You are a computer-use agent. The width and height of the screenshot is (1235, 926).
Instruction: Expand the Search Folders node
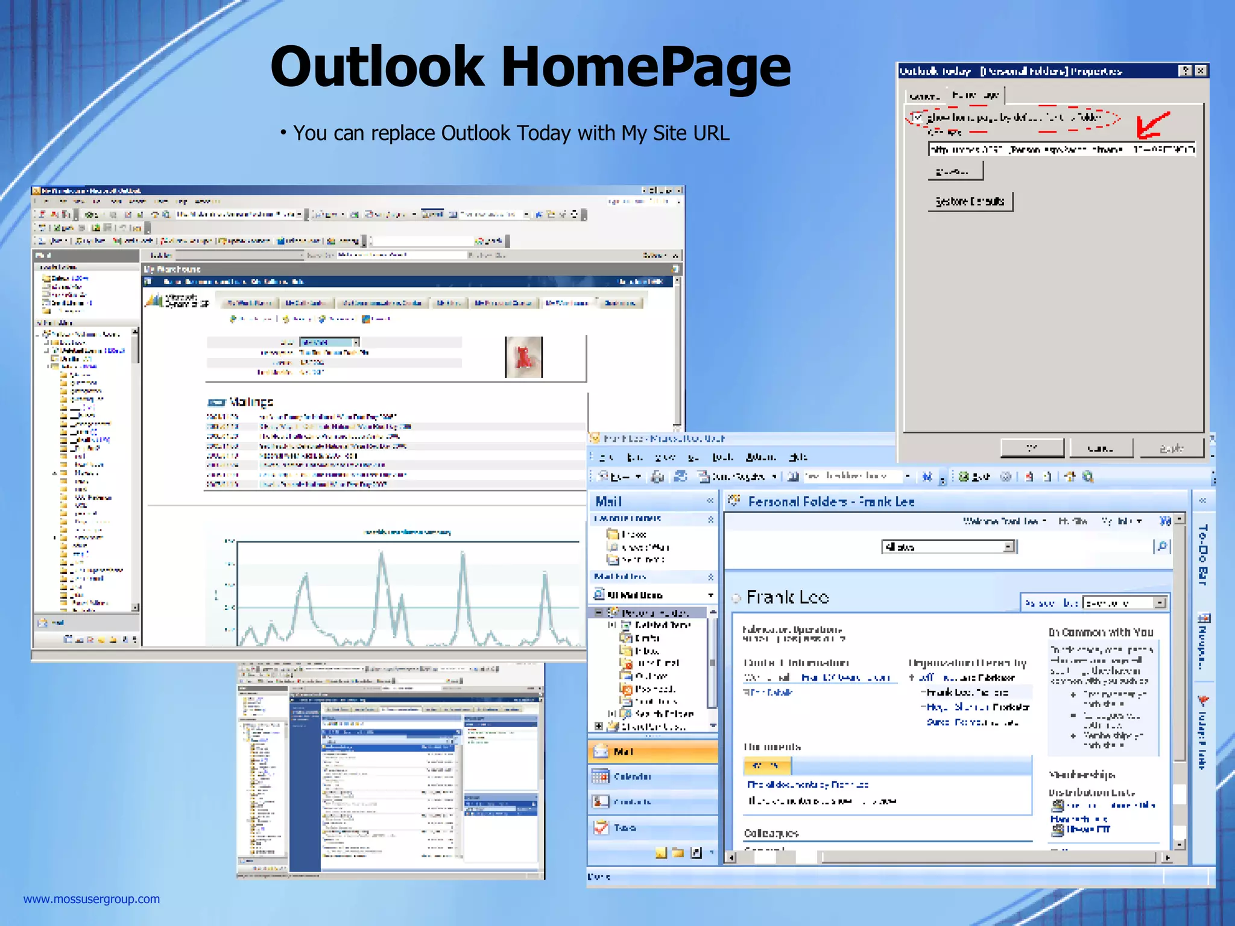(x=611, y=714)
